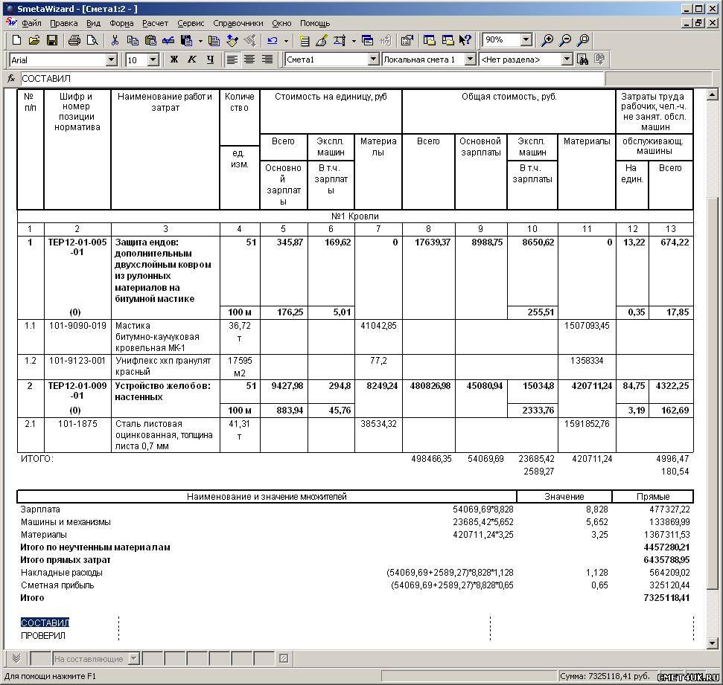Open print preview with the magnifier page icon
This screenshot has height=685, width=723.
click(x=92, y=41)
